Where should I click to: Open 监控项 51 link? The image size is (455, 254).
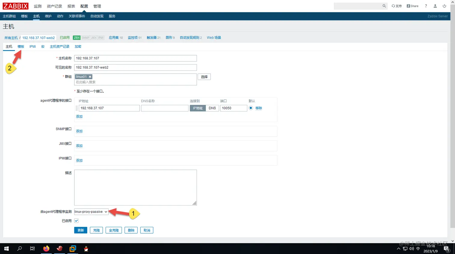pyautogui.click(x=135, y=38)
